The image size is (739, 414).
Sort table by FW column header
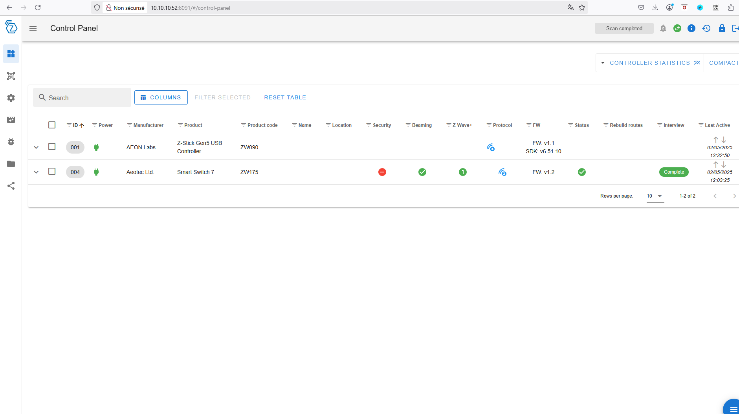(x=536, y=125)
